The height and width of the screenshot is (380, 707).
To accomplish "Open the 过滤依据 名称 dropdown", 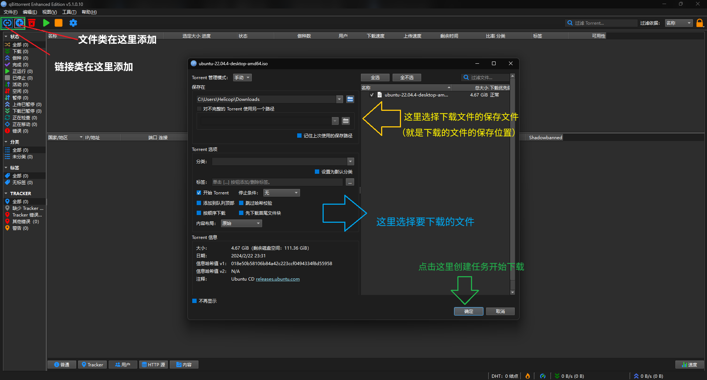I will click(x=679, y=23).
